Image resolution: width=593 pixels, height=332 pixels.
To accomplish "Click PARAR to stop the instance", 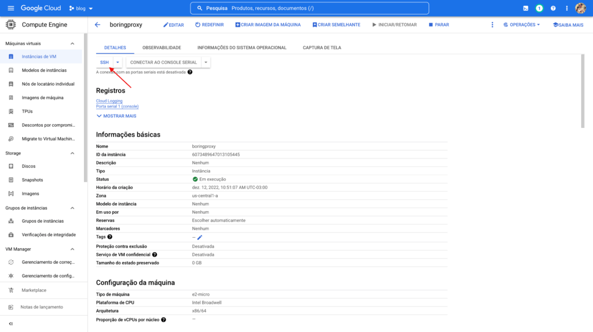I will coord(439,24).
